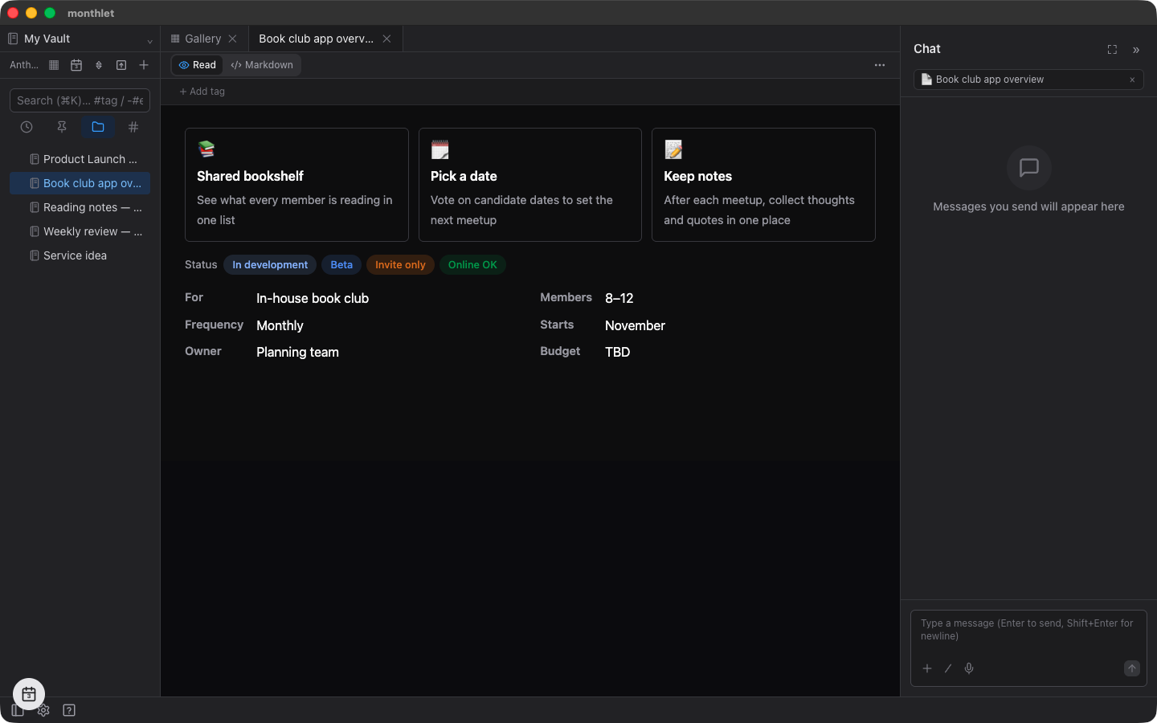Click the Invite only status badge
The image size is (1157, 723).
(x=400, y=265)
